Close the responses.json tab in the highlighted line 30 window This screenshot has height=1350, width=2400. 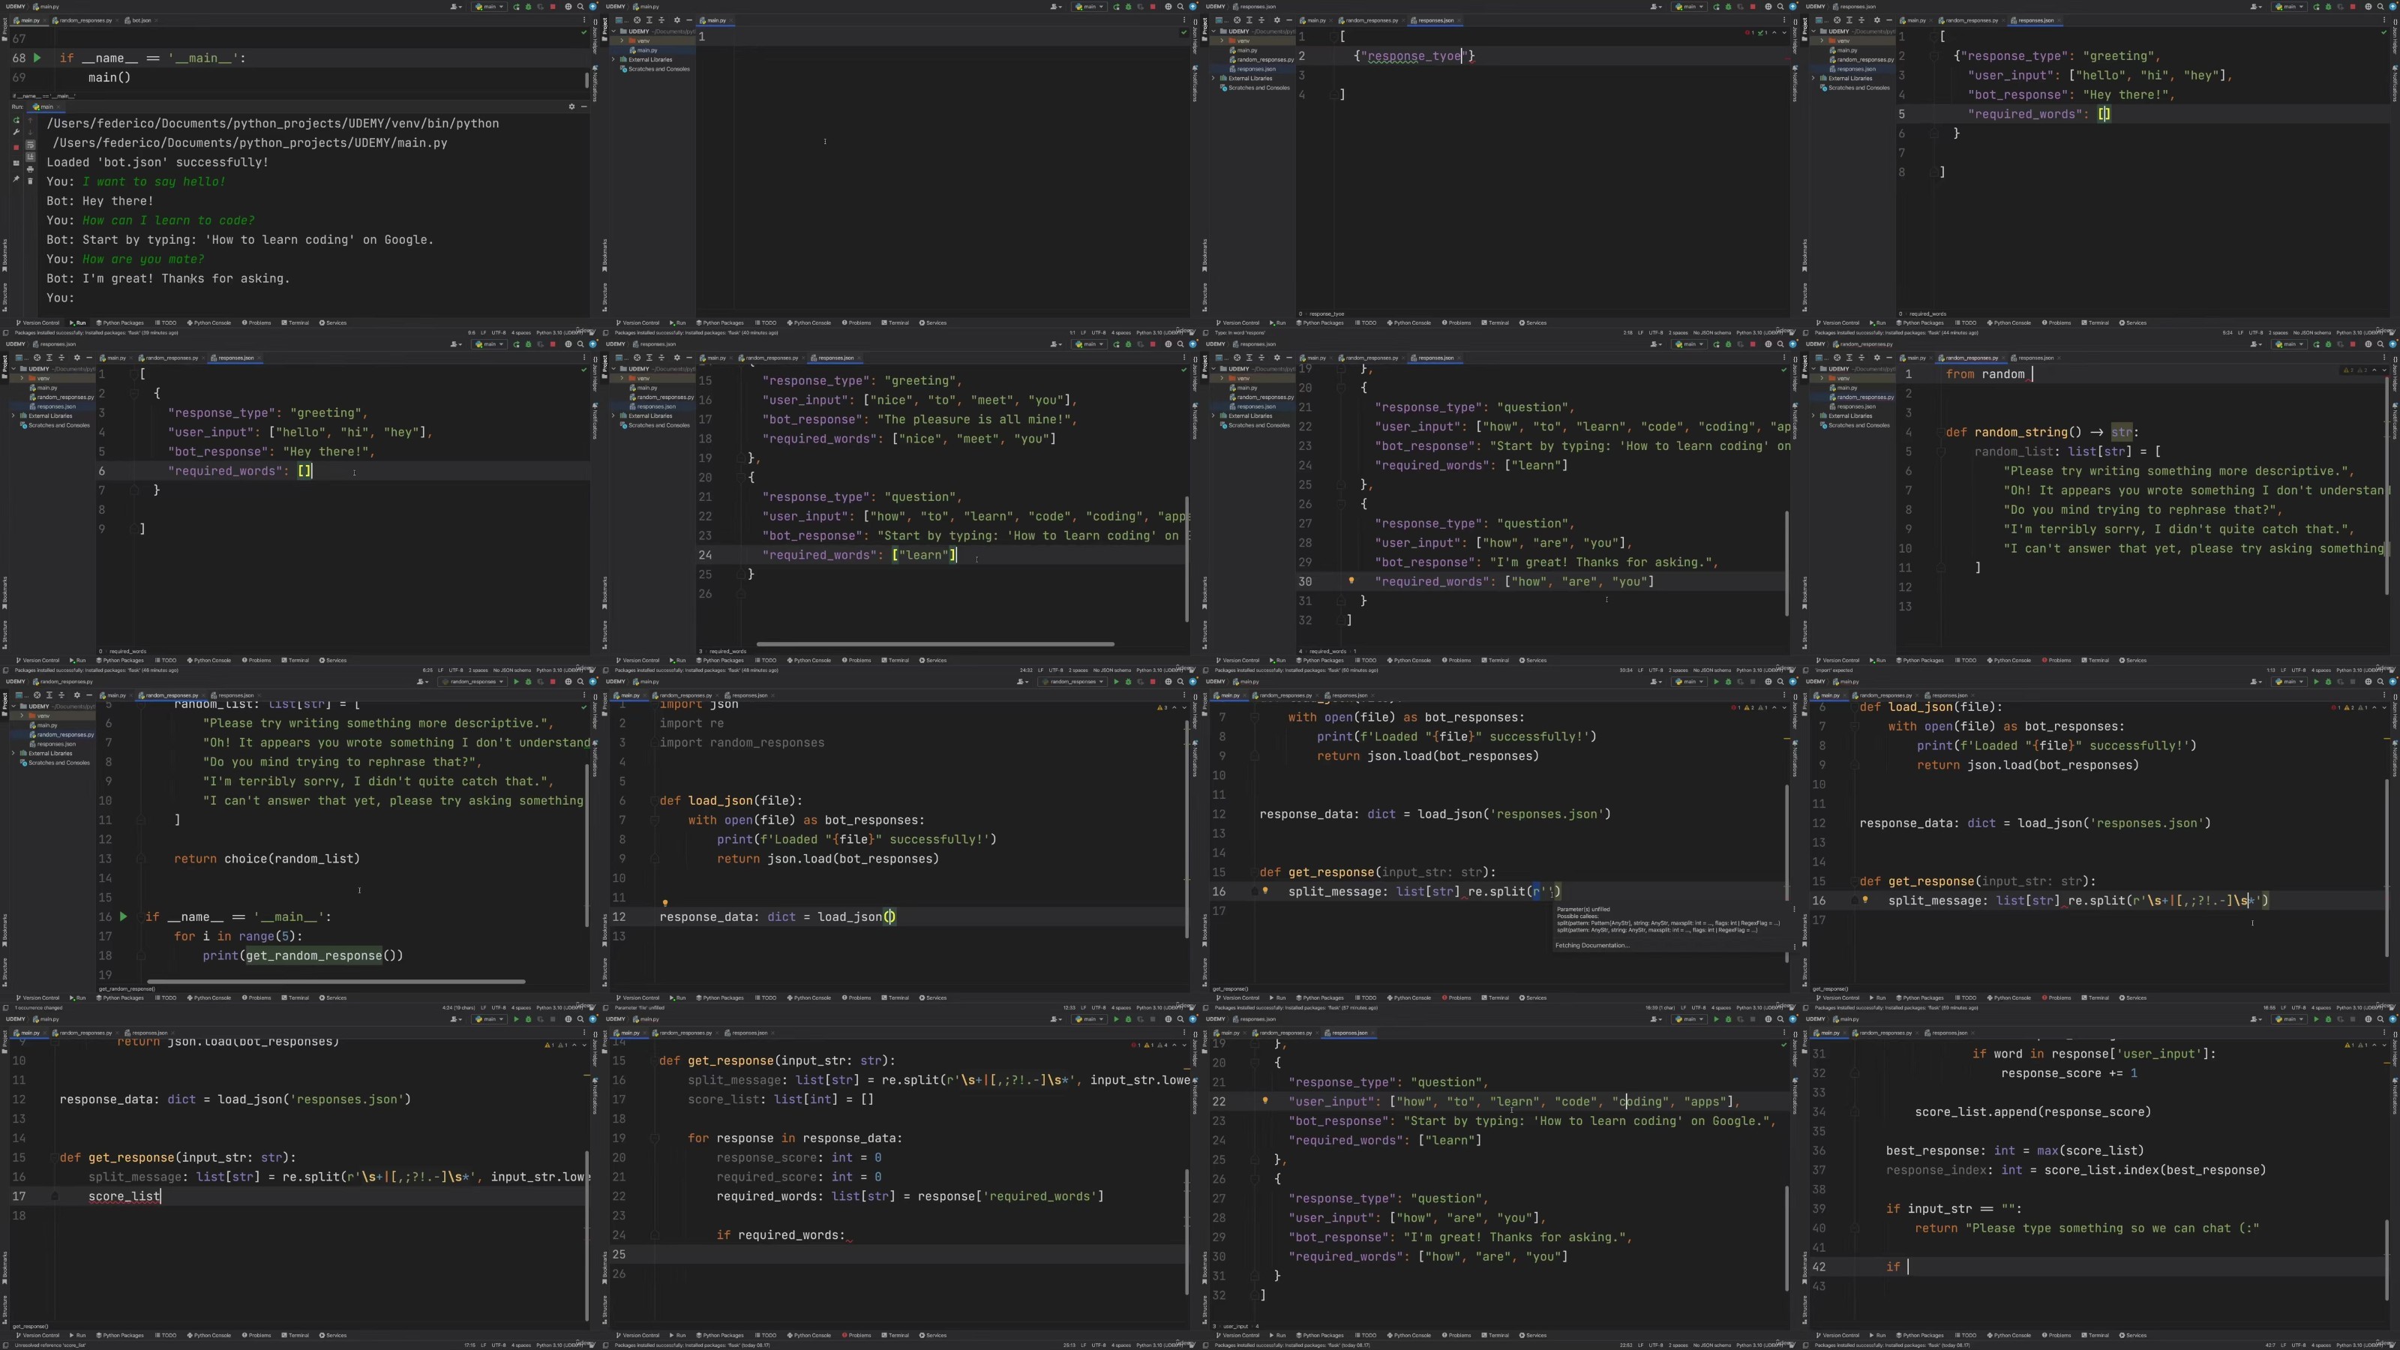pos(1459,358)
